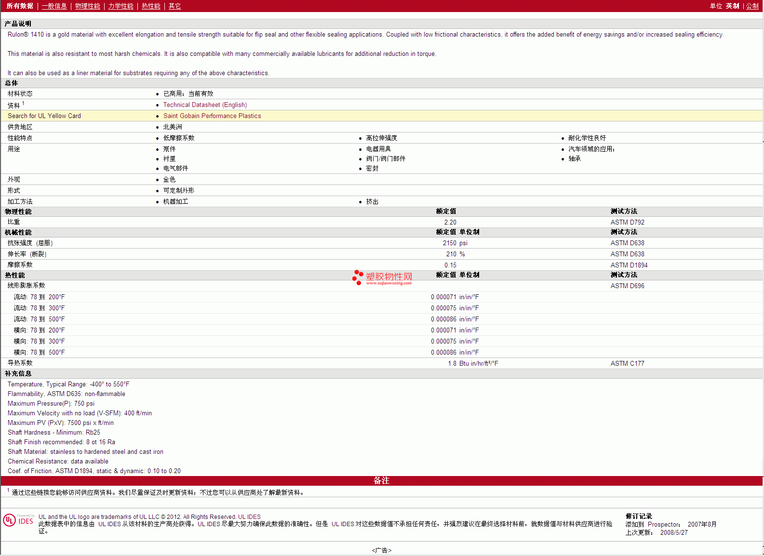Click the 耐化学性良好 feature
This screenshot has width=764, height=556.
point(587,138)
